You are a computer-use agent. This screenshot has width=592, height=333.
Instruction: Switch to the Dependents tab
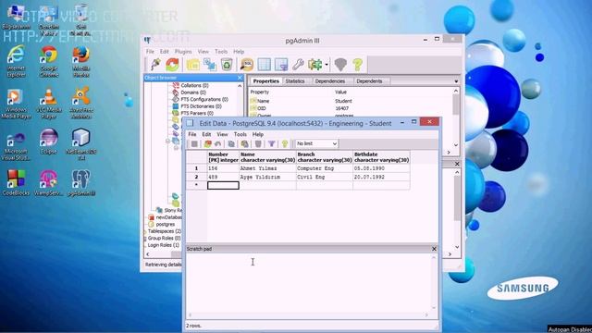click(369, 81)
